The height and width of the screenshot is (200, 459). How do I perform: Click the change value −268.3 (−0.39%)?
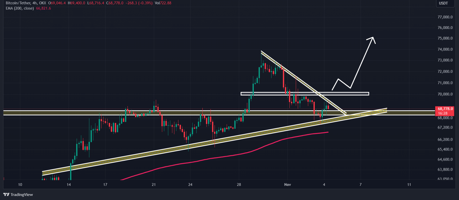pyautogui.click(x=139, y=3)
